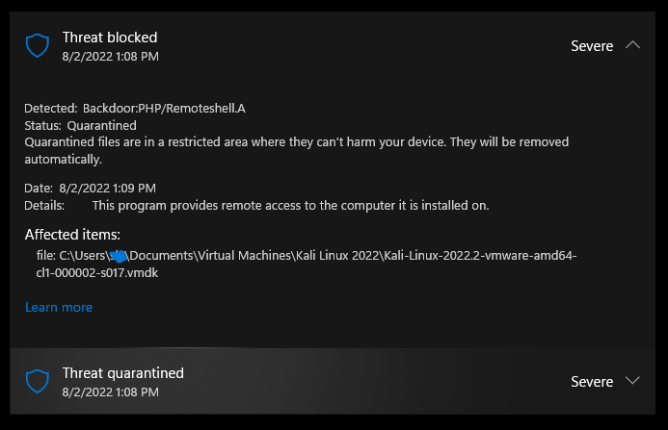Click the shield icon beside Threat blocked
Viewport: 668px width, 430px height.
coord(38,45)
